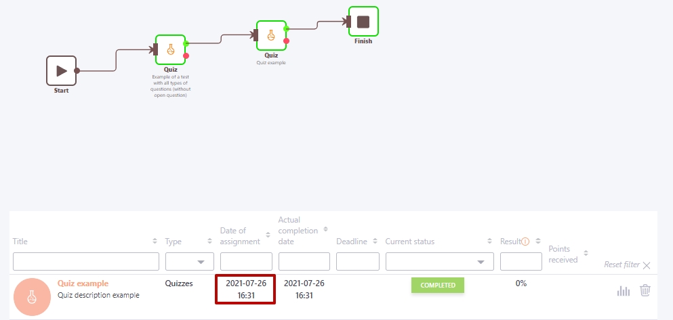
Task: Click the Finish stop node
Action: 363,22
